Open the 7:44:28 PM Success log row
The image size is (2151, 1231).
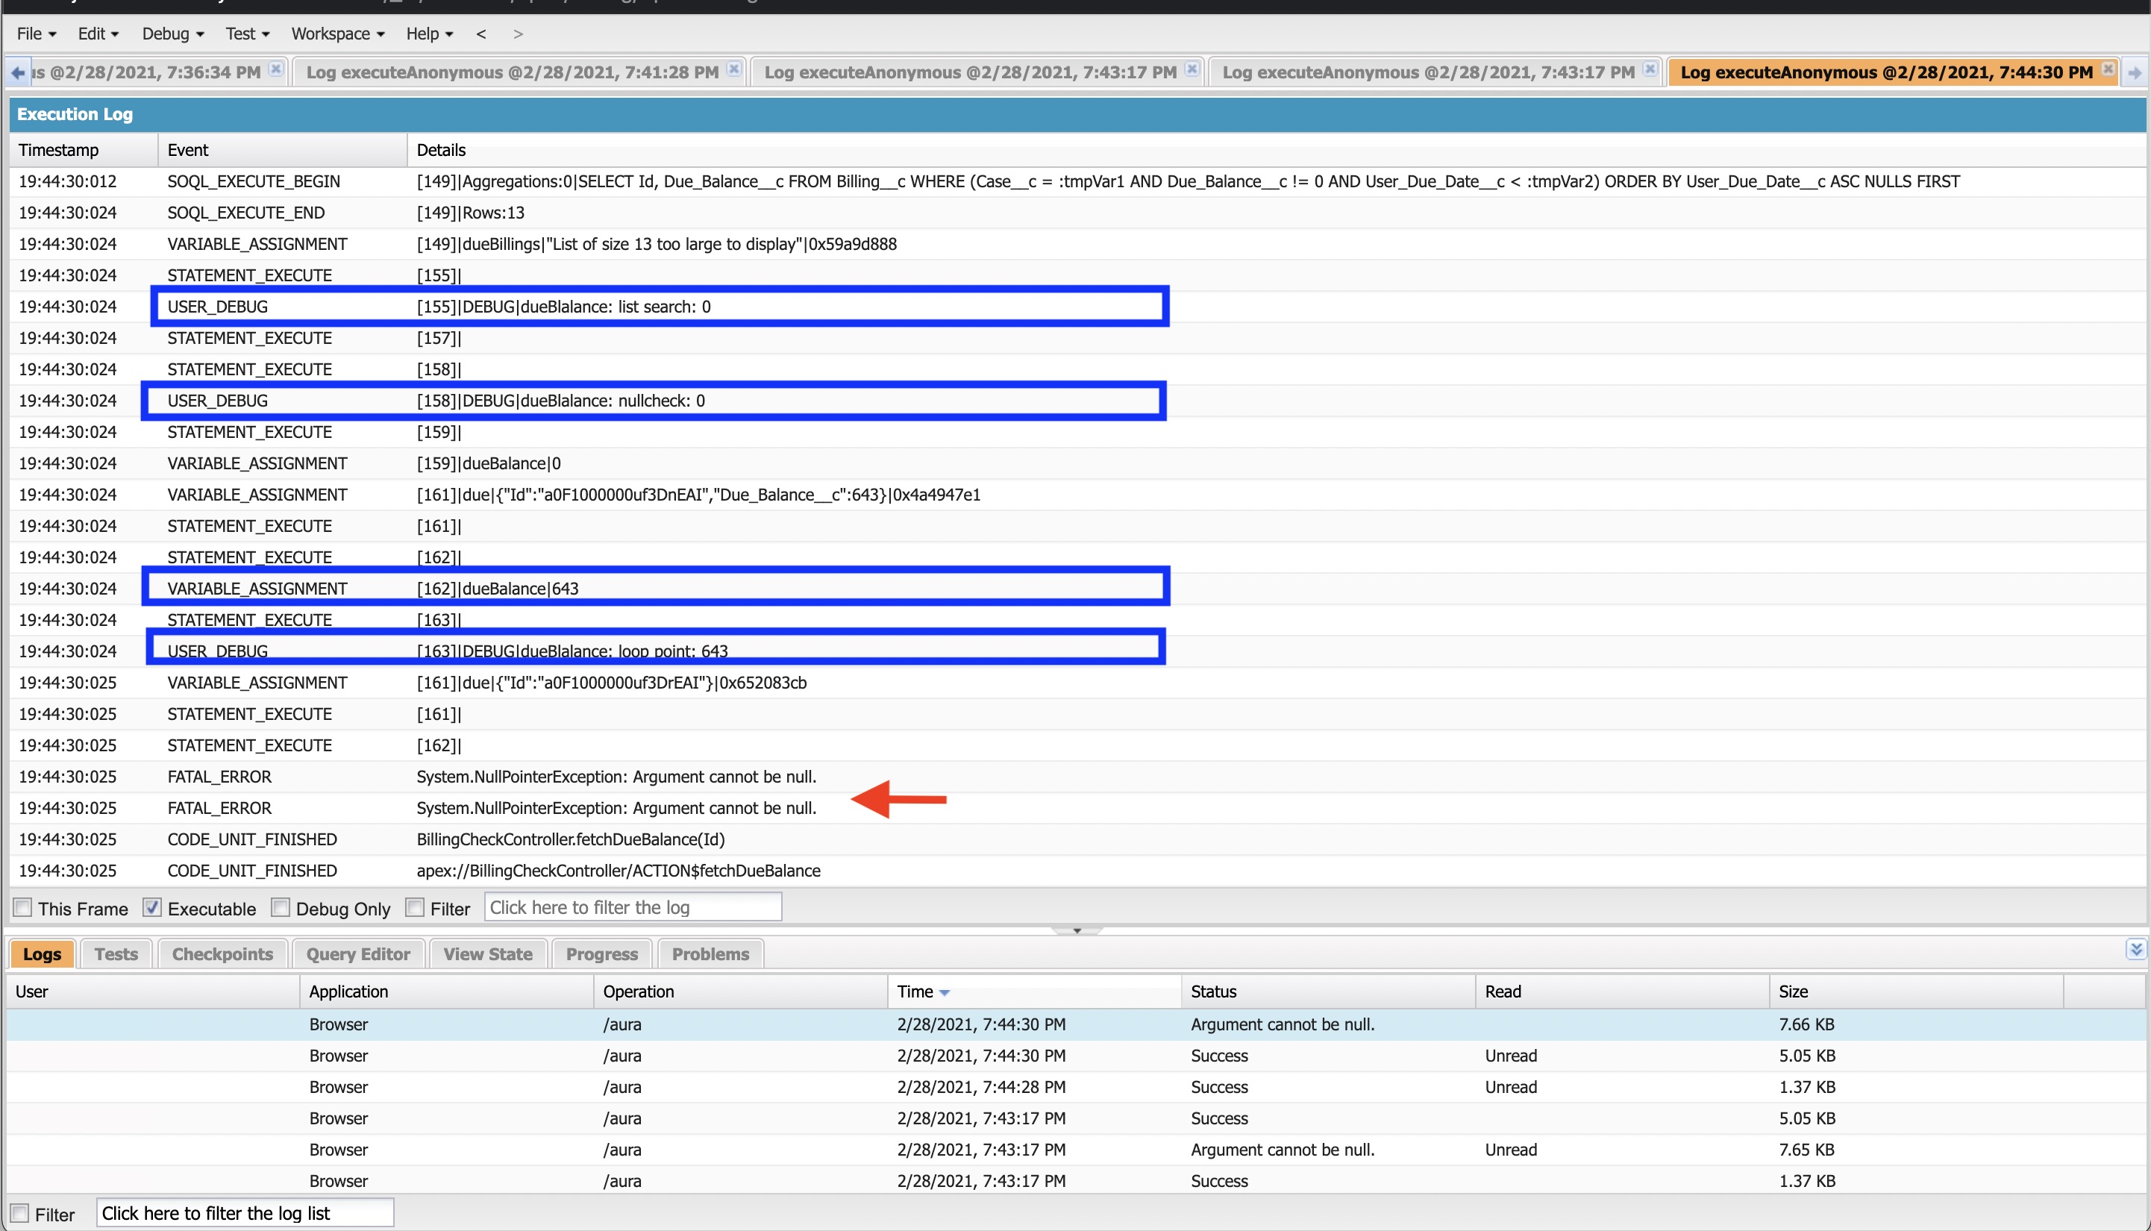coord(981,1087)
